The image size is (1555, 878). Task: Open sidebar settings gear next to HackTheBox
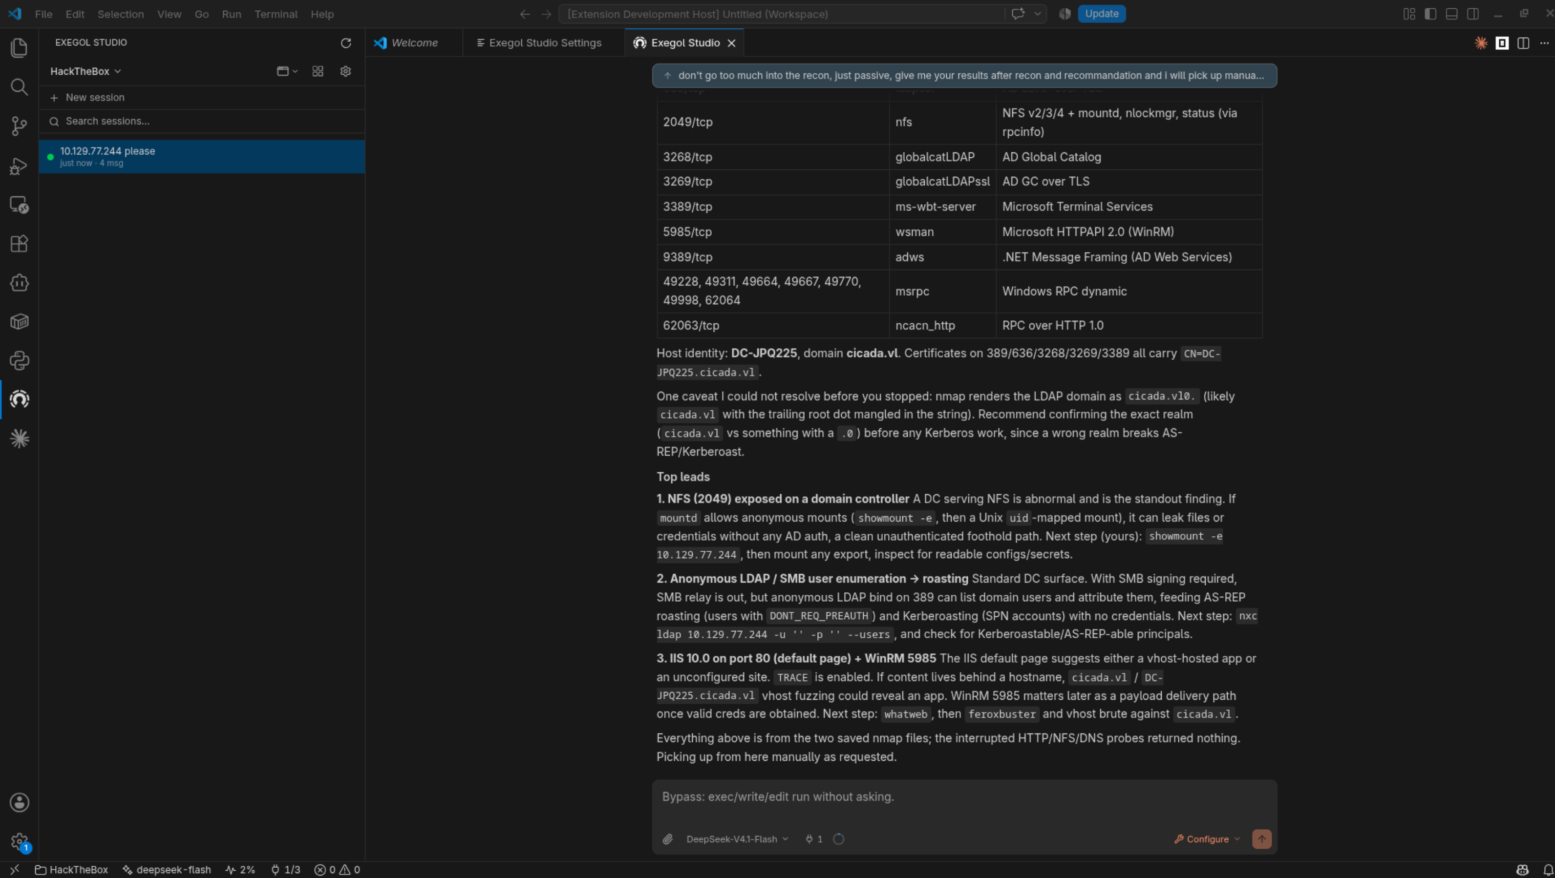click(345, 71)
